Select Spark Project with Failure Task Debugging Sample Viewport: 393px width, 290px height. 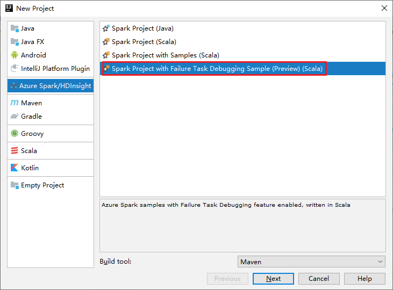[242, 68]
